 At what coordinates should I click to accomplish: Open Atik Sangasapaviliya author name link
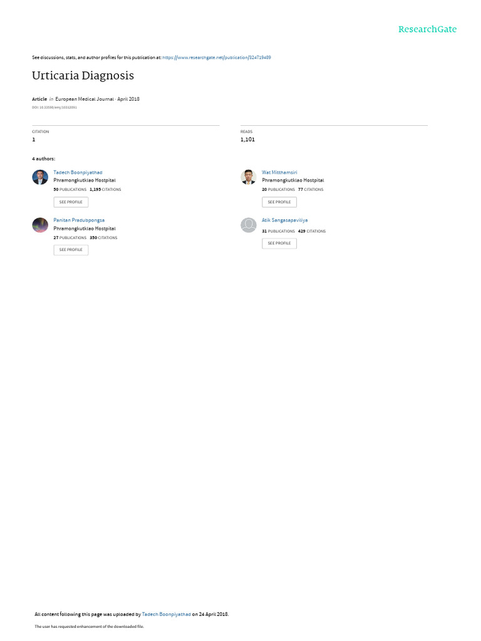(285, 220)
